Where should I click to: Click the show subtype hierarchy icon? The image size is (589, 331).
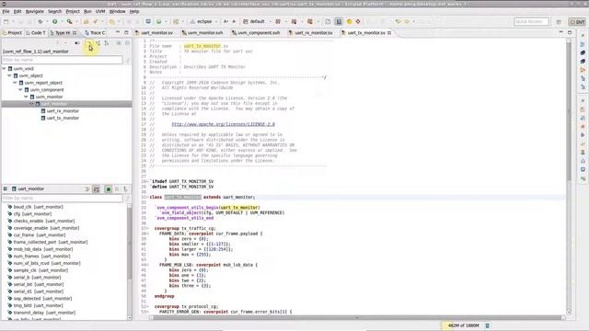(x=107, y=43)
